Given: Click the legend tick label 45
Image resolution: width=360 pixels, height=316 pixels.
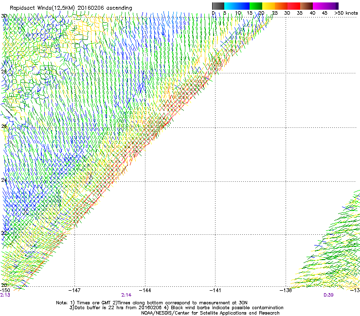Looking at the screenshot, I should [x=324, y=13].
